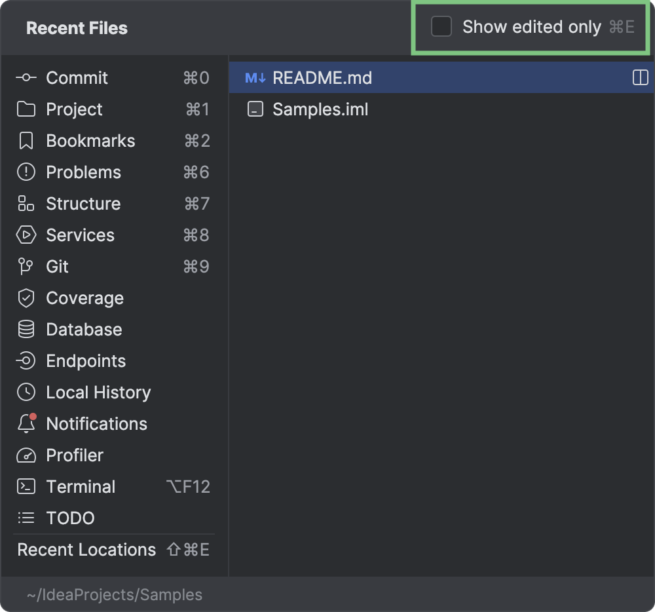The width and height of the screenshot is (655, 612).
Task: Open the Services hexagon icon
Action: click(26, 235)
